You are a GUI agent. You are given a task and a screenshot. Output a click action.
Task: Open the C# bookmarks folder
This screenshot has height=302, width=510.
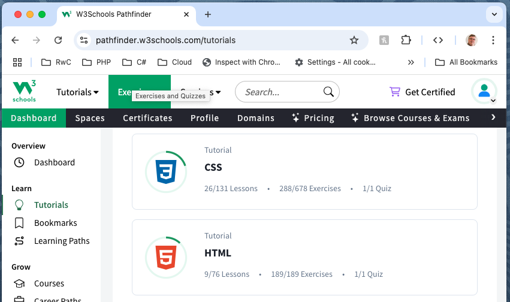pyautogui.click(x=134, y=62)
